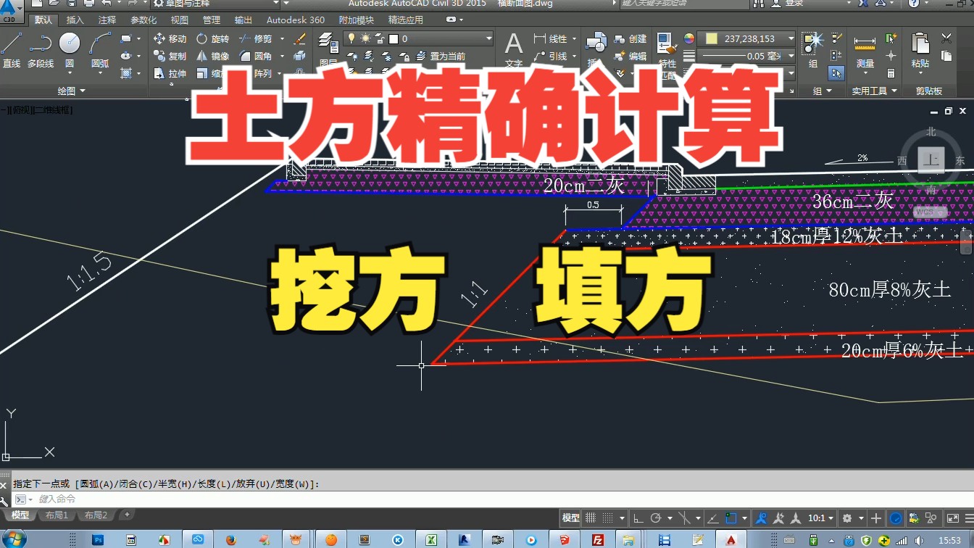The width and height of the screenshot is (974, 548).
Task: Expand the 绘图 panel
Action: [x=71, y=91]
